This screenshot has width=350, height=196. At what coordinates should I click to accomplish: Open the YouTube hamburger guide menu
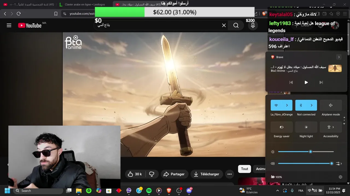tap(9, 25)
